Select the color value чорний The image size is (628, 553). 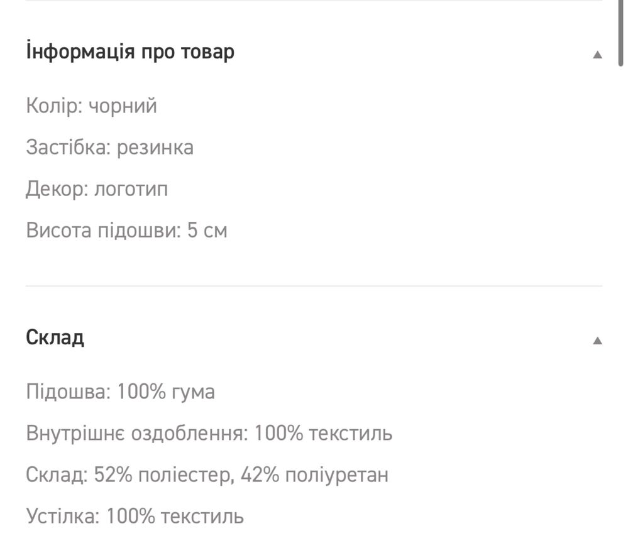pyautogui.click(x=123, y=106)
